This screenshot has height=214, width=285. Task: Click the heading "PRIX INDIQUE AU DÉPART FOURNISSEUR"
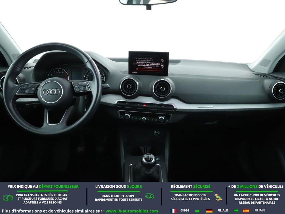coord(43,187)
